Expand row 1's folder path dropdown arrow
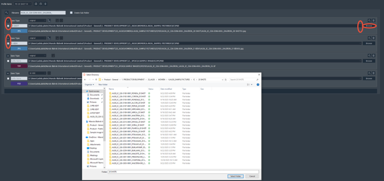 pyautogui.click(x=360, y=26)
